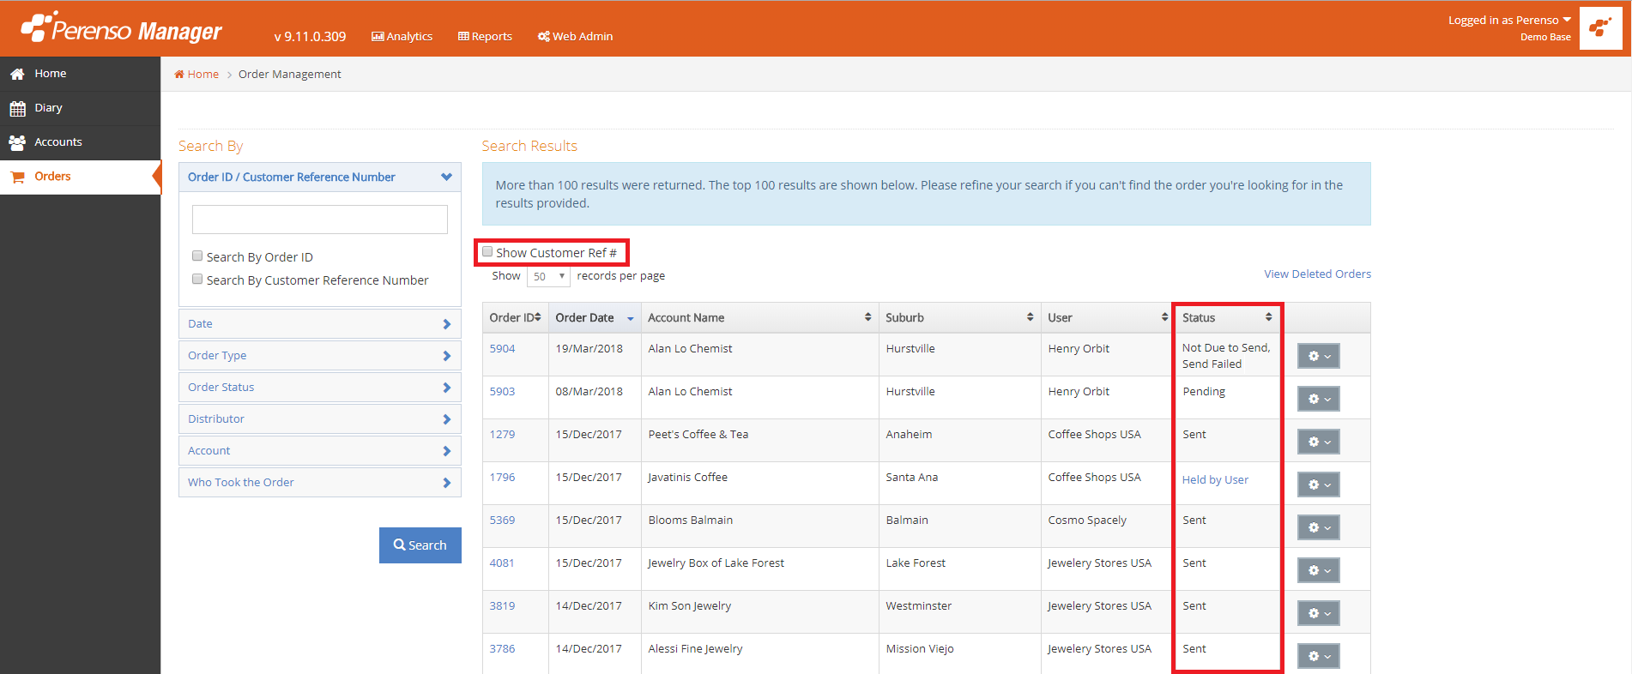Viewport: 1632px width, 674px height.
Task: Open gear actions for order 5903
Action: 1318,399
